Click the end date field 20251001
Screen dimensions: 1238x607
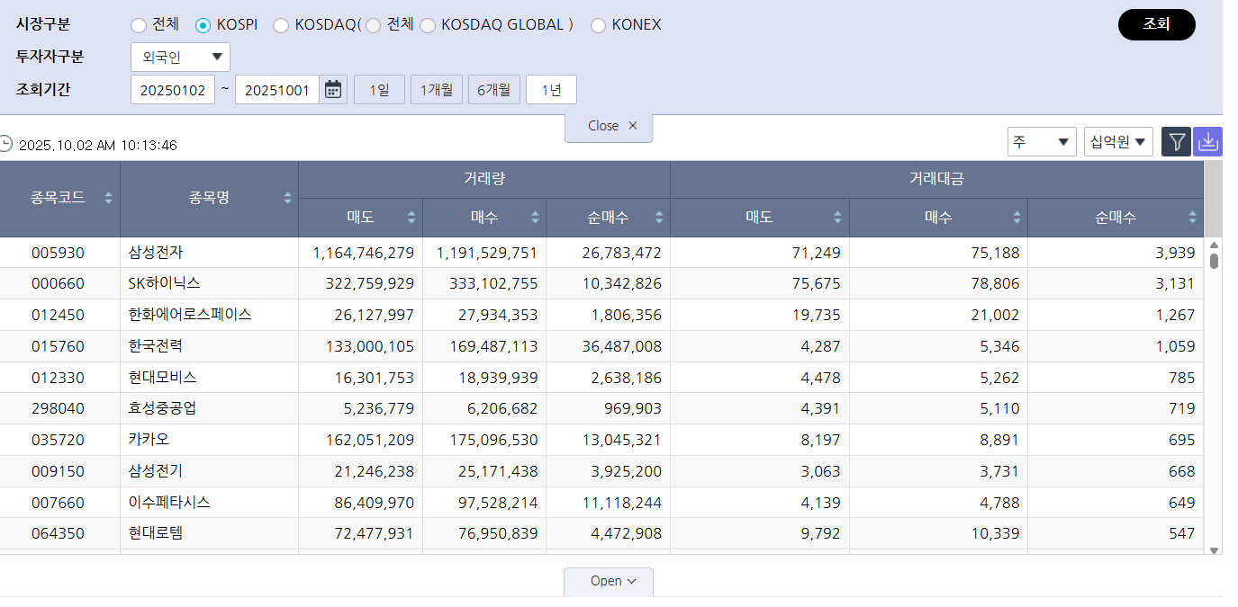tap(277, 90)
